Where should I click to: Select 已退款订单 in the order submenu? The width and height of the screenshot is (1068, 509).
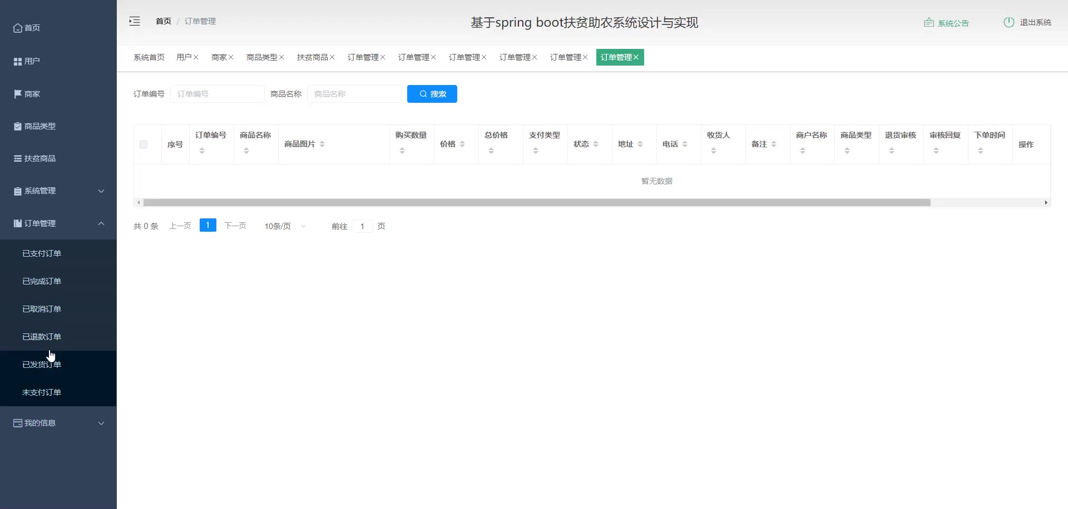(42, 337)
